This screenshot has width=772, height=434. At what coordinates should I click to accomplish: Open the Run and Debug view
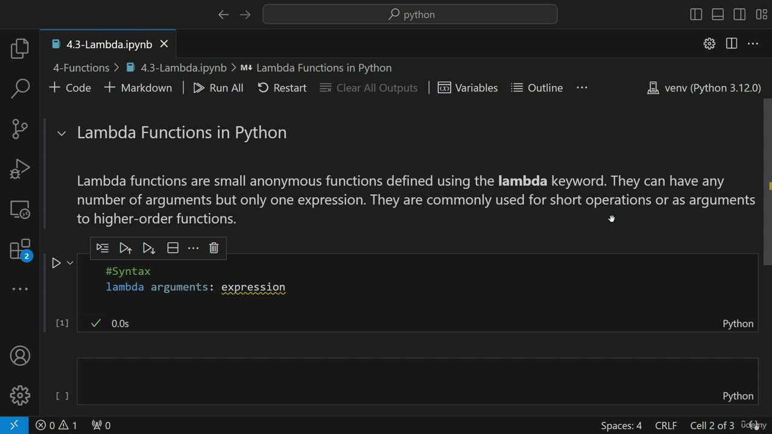[20, 169]
